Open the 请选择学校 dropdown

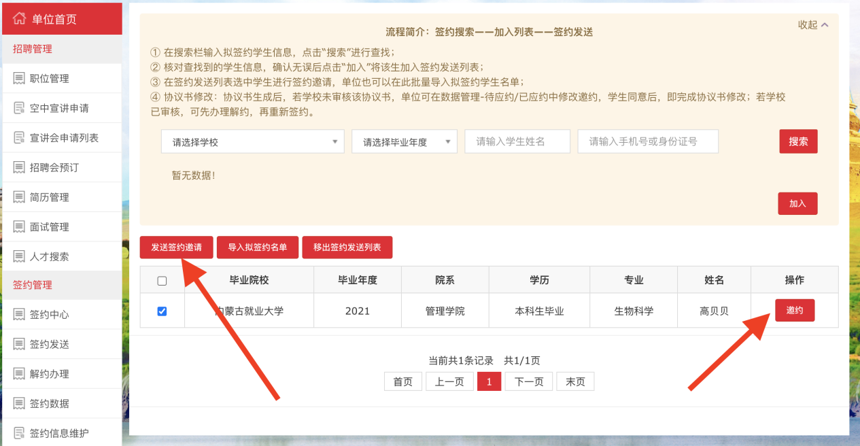pos(253,142)
